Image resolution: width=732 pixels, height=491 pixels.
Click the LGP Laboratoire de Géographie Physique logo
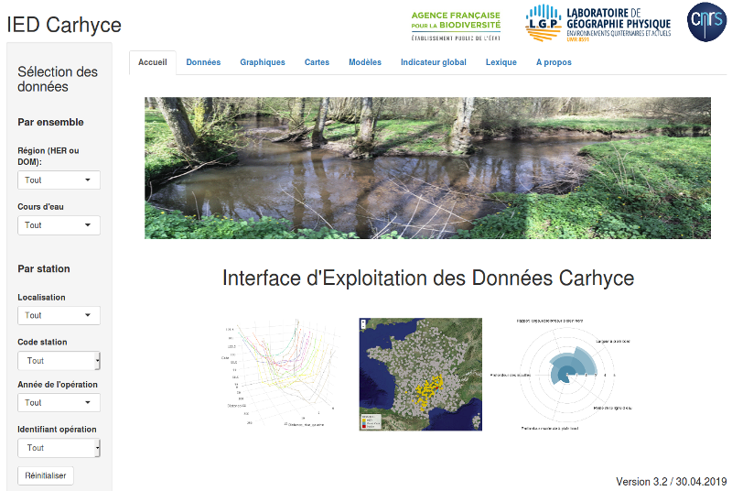coord(597,23)
